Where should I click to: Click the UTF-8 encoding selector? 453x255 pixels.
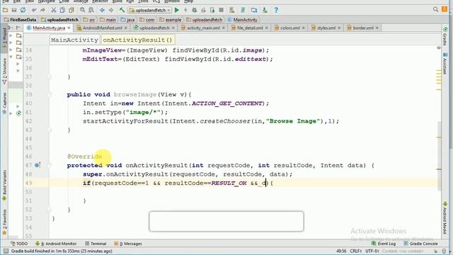[372, 251]
